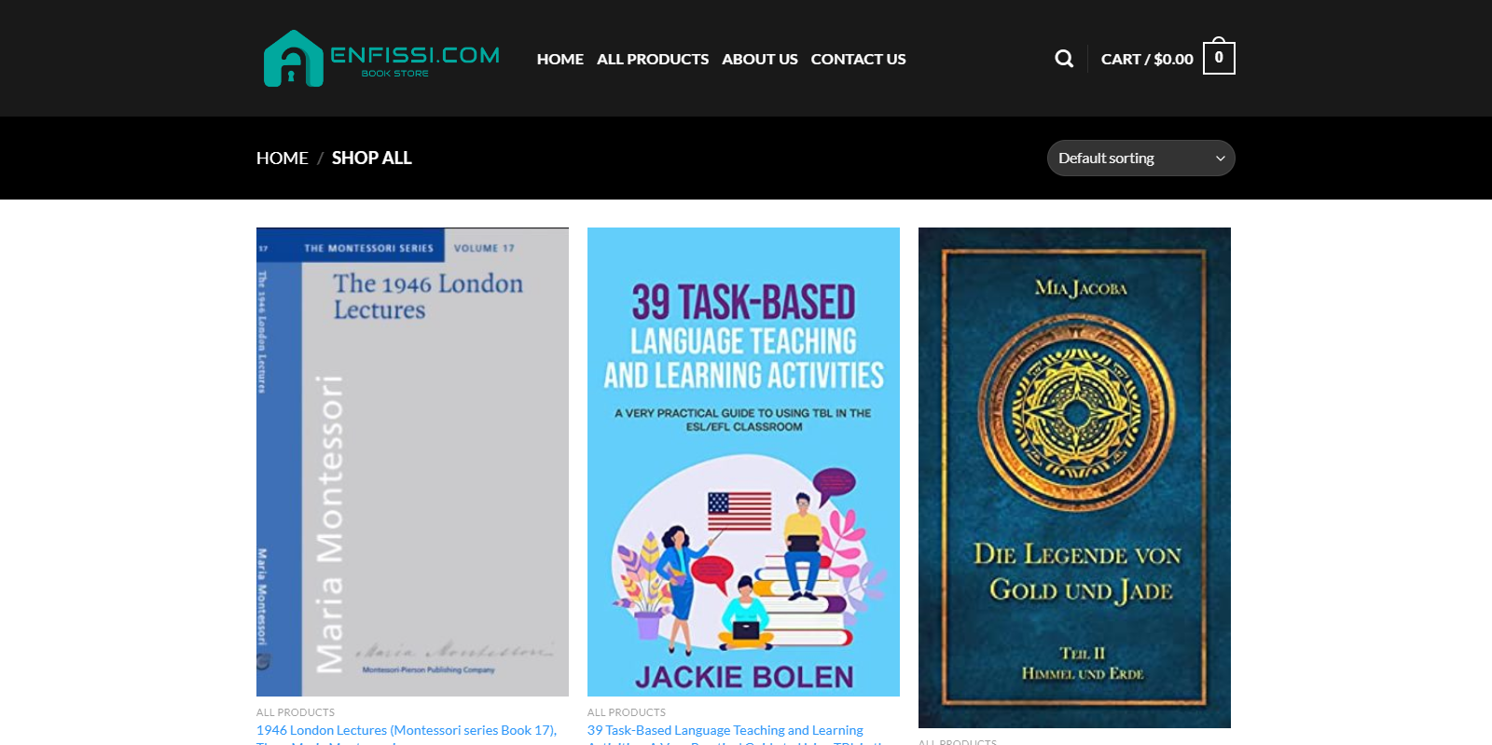Open the Die Legende von Gold und Jade cover
1492x745 pixels.
1074,477
